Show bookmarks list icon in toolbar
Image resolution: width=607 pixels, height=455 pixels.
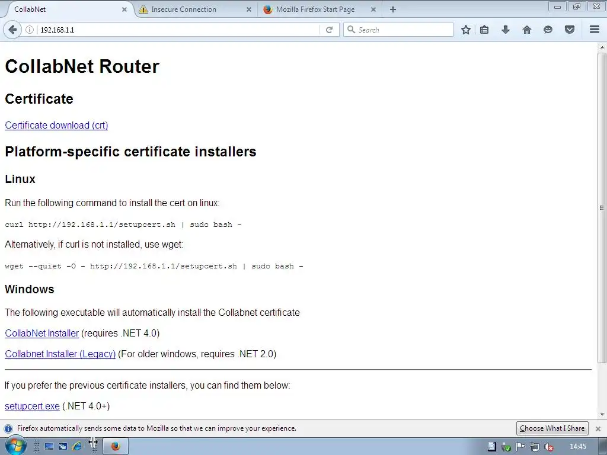(484, 30)
